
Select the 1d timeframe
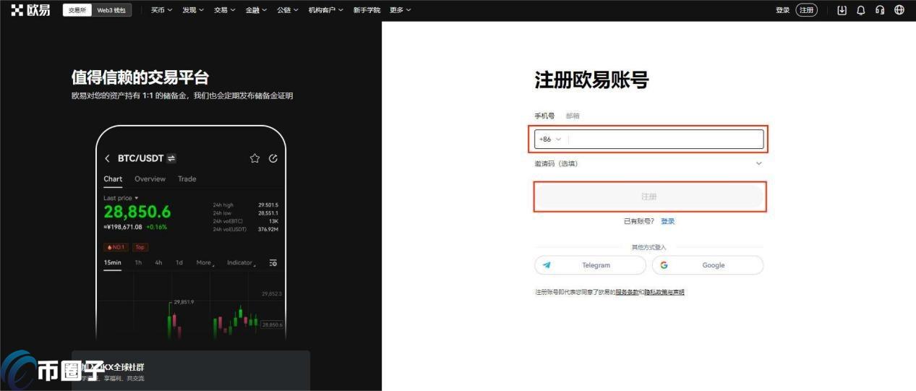179,262
